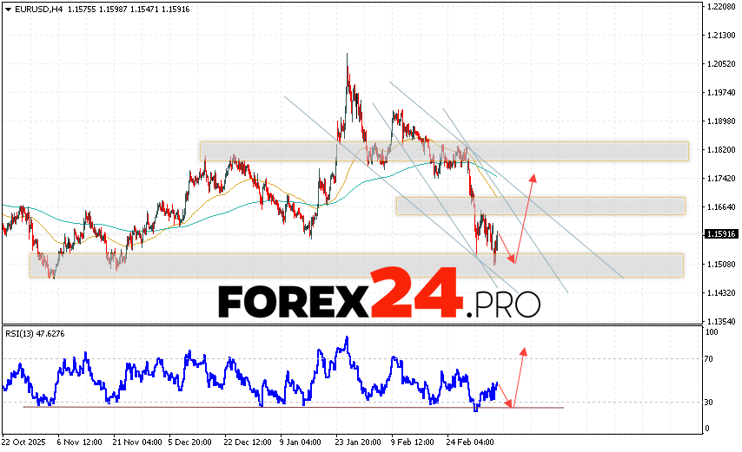
Task: Click the red downward arrowhead near the support zone
Action: coord(512,259)
